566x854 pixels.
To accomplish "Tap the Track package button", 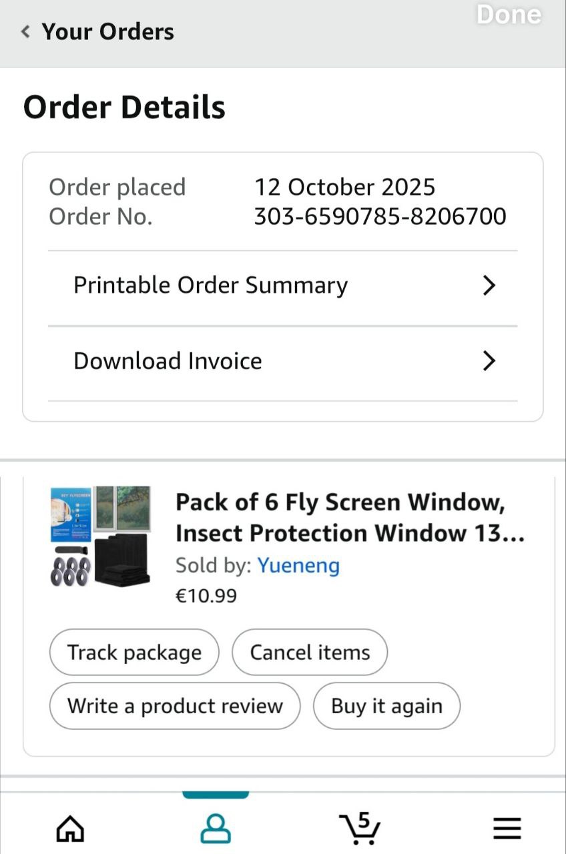I will tap(134, 653).
